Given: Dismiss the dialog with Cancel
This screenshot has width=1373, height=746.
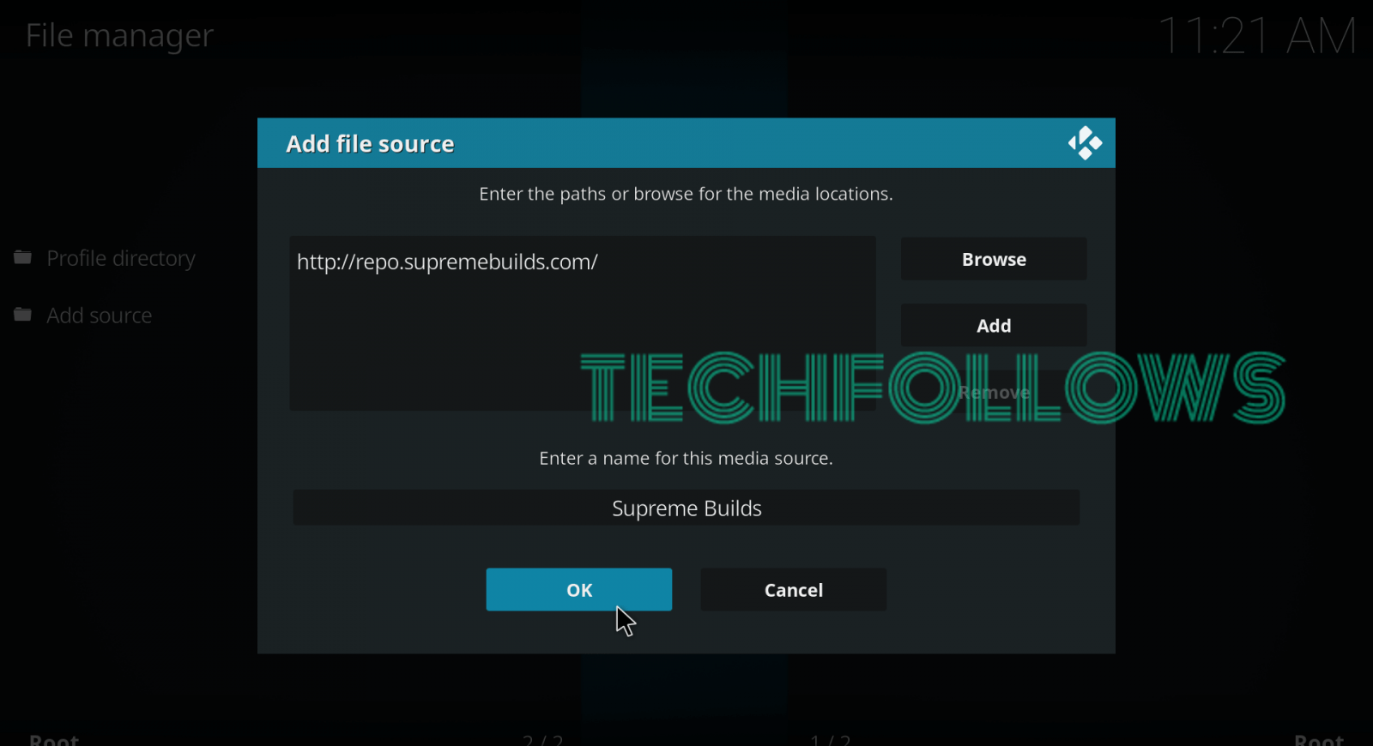Looking at the screenshot, I should (x=794, y=590).
